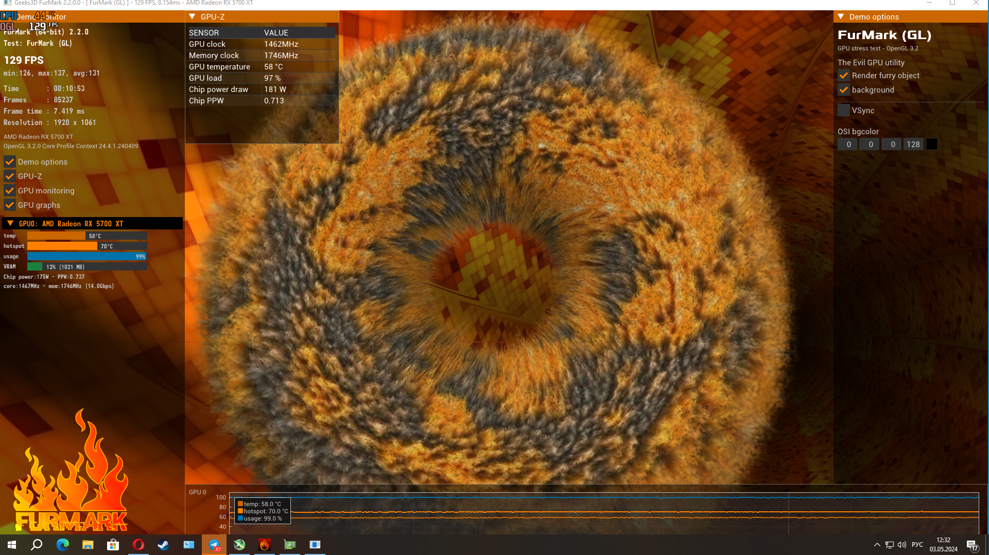
Task: Click the hotspot: 70.0 °C graph legend entry
Action: [263, 511]
